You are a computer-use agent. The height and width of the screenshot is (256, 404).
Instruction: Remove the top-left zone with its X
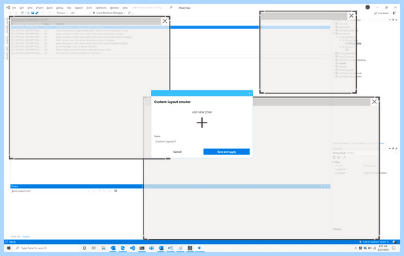[165, 21]
